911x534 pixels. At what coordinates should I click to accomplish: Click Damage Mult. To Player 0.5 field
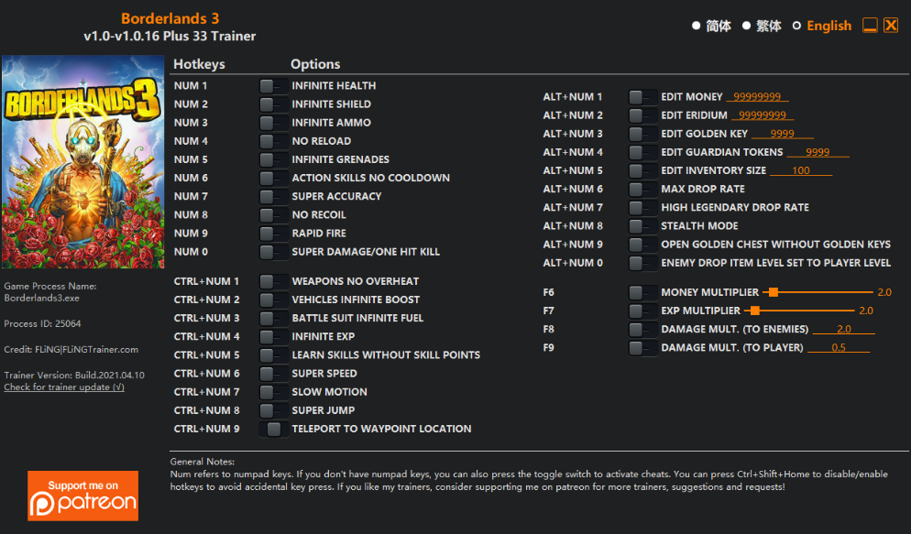coord(839,348)
